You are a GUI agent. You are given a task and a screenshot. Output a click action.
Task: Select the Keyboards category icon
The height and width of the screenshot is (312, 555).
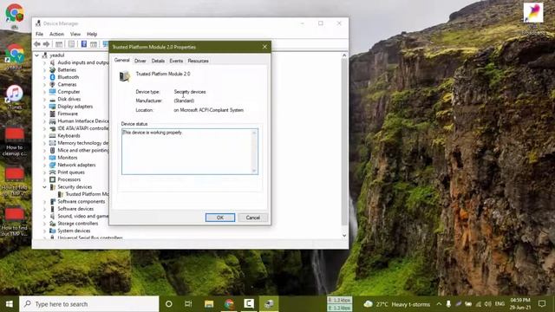click(x=52, y=135)
